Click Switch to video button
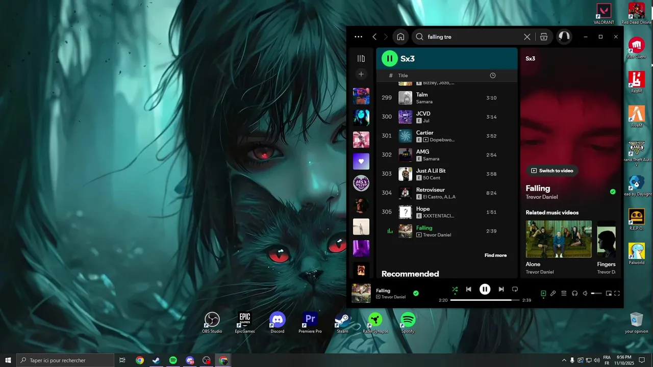 tap(552, 171)
